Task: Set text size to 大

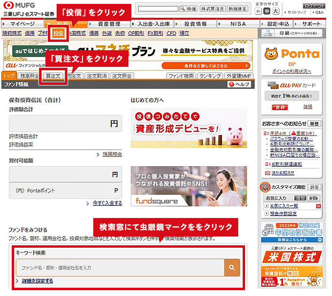Action: 275,11
